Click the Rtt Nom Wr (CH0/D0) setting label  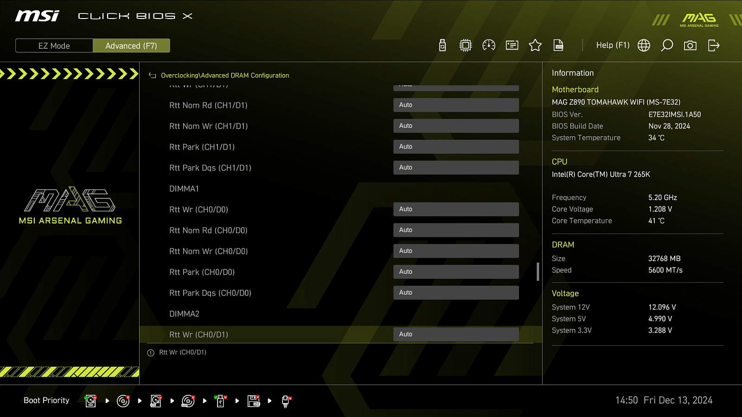coord(209,251)
